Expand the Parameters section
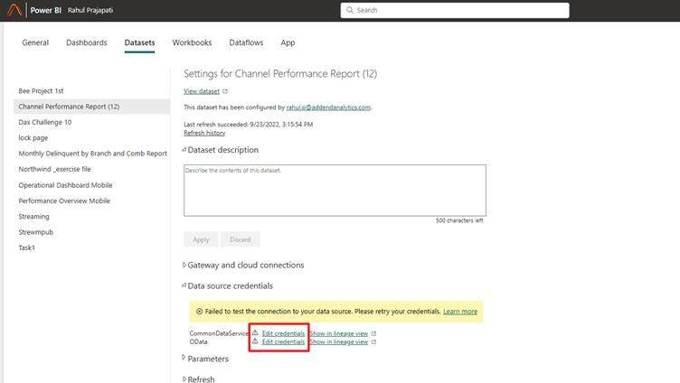The width and height of the screenshot is (680, 383). click(x=184, y=359)
